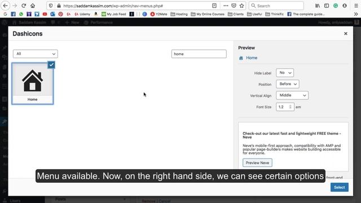
Task: Open Clients bookmarks folder
Action: click(x=236, y=14)
